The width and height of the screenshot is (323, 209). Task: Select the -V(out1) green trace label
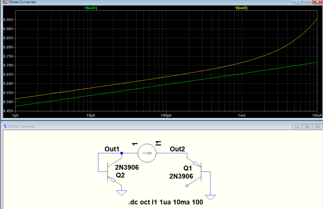[90, 8]
